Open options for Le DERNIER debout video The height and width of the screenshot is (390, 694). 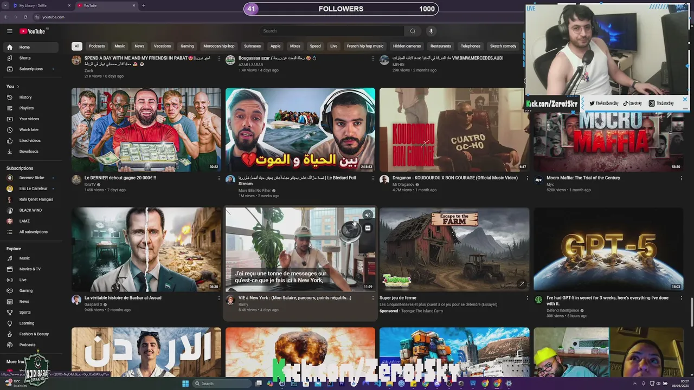[219, 178]
